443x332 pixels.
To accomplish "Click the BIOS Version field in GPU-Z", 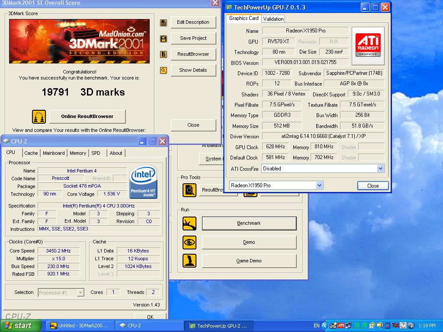I will (x=305, y=62).
